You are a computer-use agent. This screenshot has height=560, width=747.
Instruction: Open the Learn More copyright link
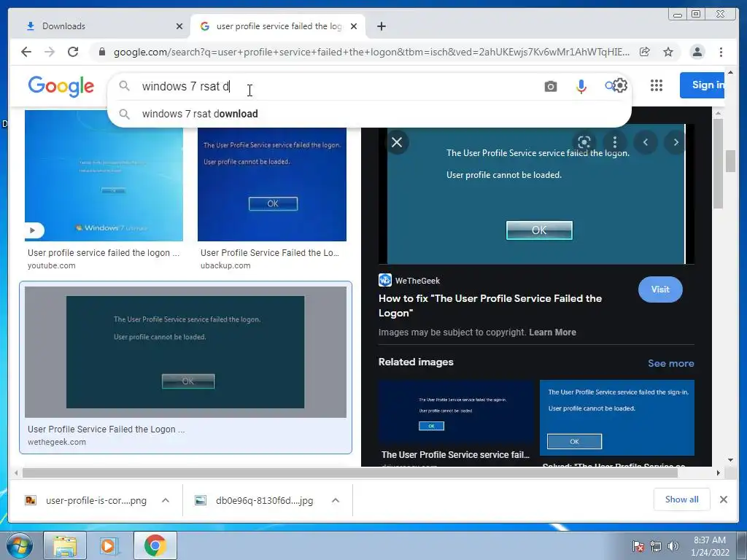pos(552,332)
